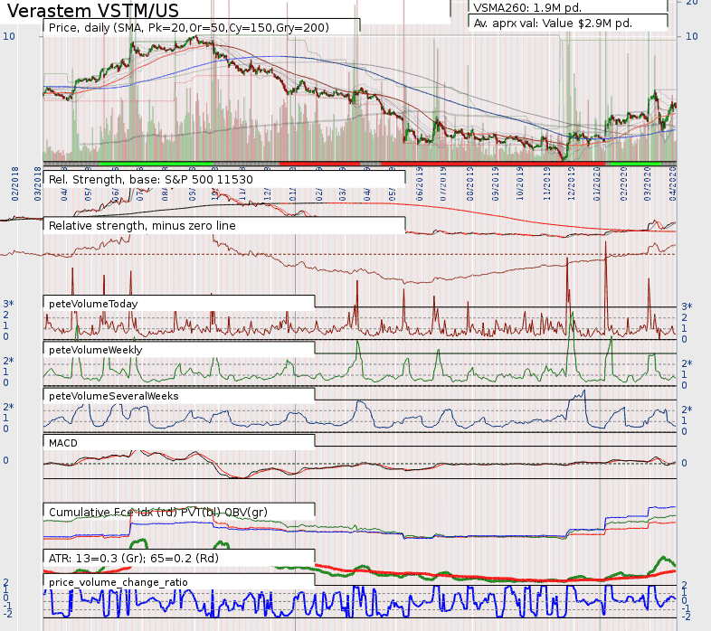This screenshot has height=631, width=711.
Task: Select the "0" tick on left MACD axis
Action: 6,460
